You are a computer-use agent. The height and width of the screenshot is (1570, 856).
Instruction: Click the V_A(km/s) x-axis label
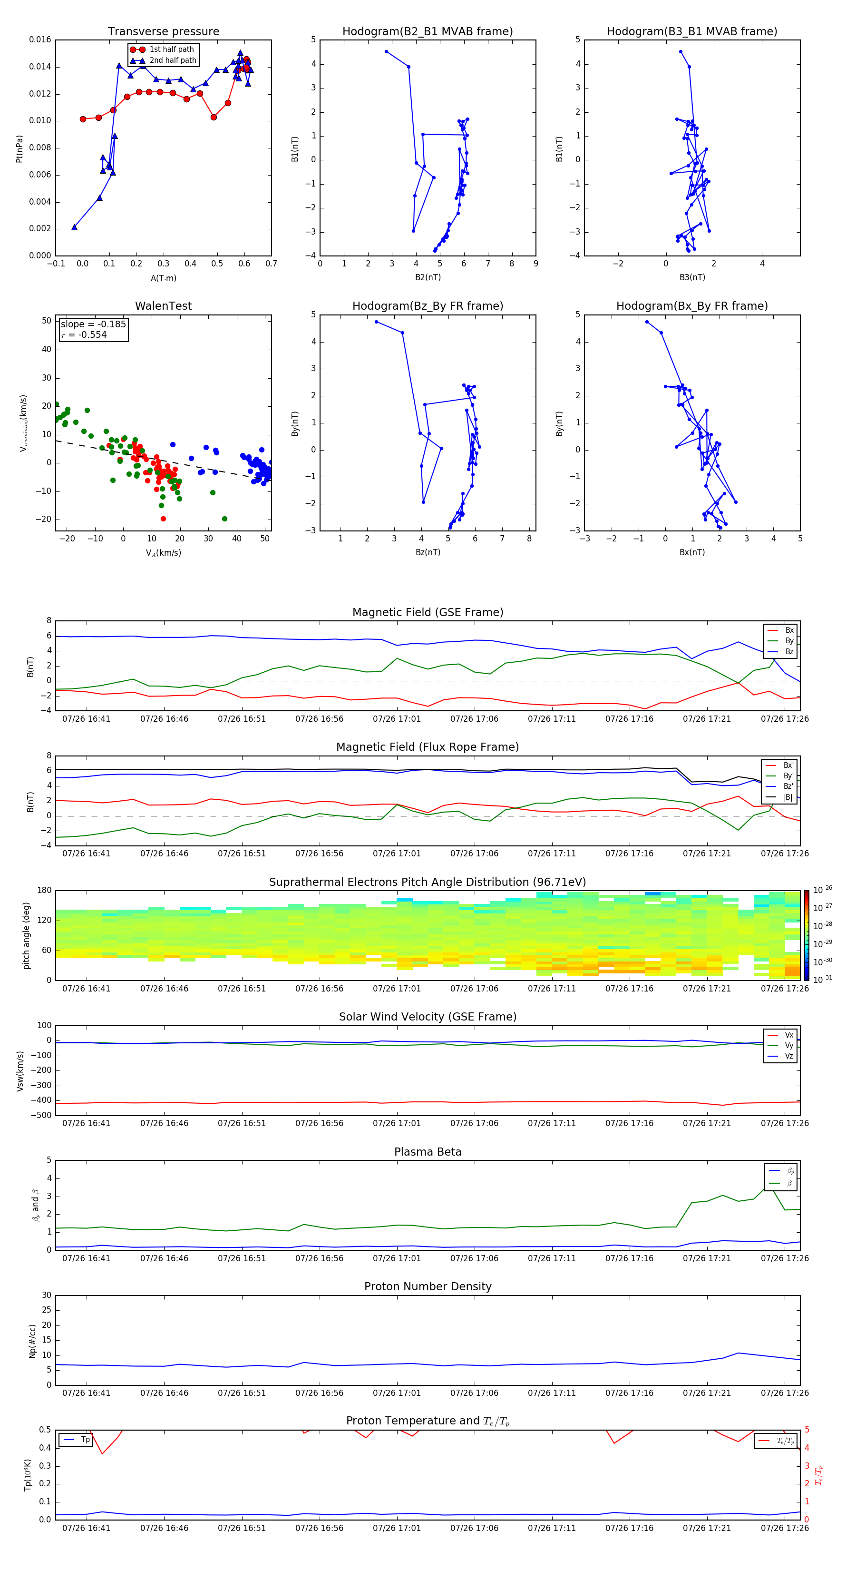(x=163, y=553)
